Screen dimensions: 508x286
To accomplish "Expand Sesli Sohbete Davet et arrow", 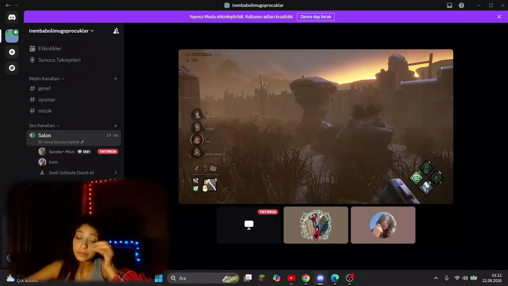I will pos(115,173).
